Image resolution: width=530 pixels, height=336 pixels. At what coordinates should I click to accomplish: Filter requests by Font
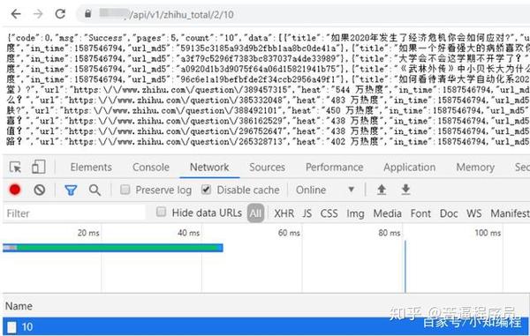click(x=420, y=213)
